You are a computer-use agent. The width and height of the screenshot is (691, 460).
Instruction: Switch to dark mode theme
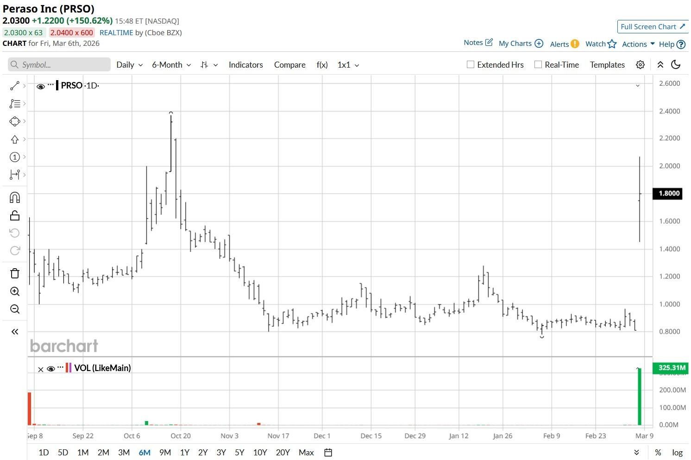click(676, 65)
